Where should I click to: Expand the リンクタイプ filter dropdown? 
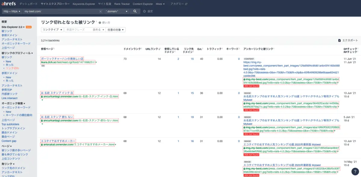click(52, 29)
